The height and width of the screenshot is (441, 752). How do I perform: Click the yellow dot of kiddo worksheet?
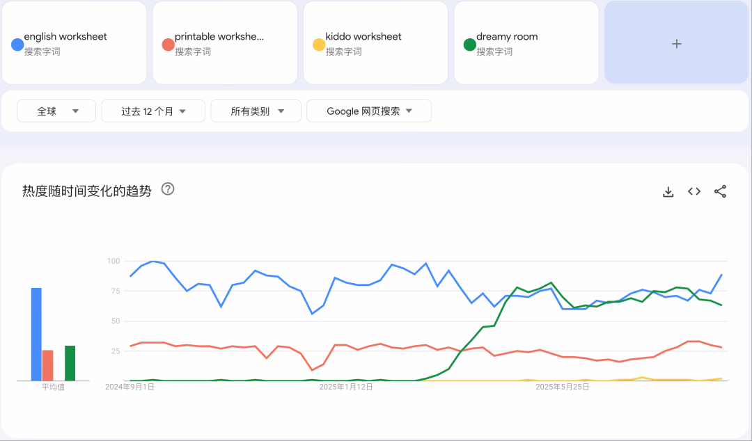pyautogui.click(x=319, y=45)
